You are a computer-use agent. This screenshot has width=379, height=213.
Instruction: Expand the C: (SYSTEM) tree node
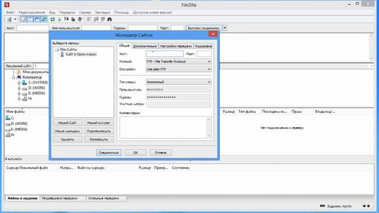19,83
